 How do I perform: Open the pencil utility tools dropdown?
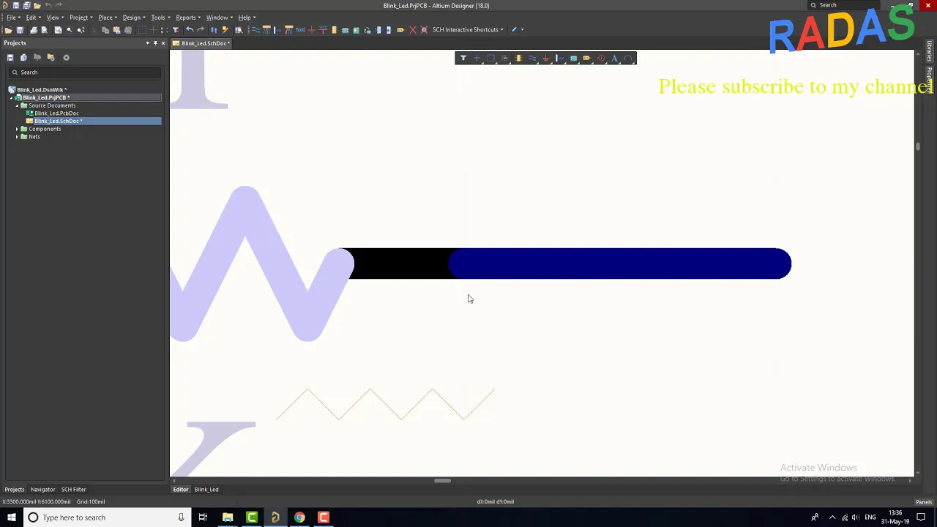click(522, 30)
